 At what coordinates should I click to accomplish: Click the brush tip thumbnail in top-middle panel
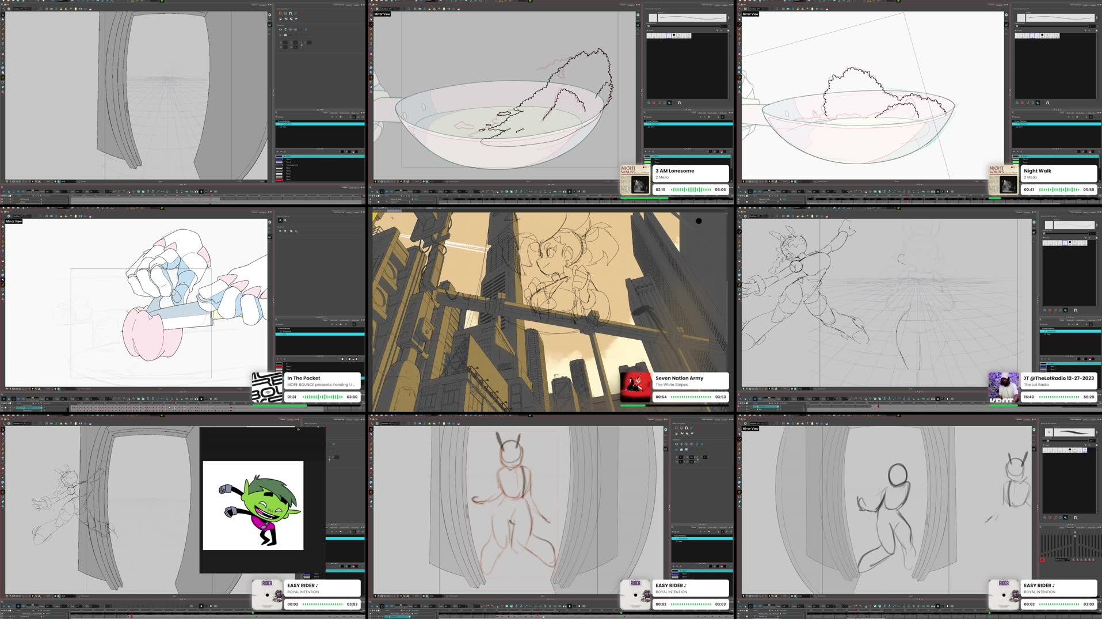coord(653,18)
